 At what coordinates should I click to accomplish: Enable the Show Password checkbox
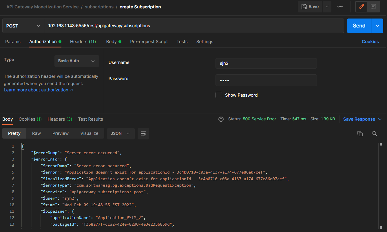coord(219,95)
